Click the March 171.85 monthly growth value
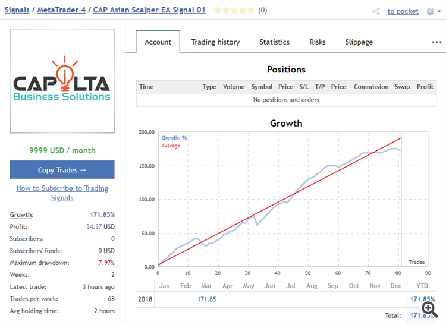The height and width of the screenshot is (325, 446). point(207,299)
